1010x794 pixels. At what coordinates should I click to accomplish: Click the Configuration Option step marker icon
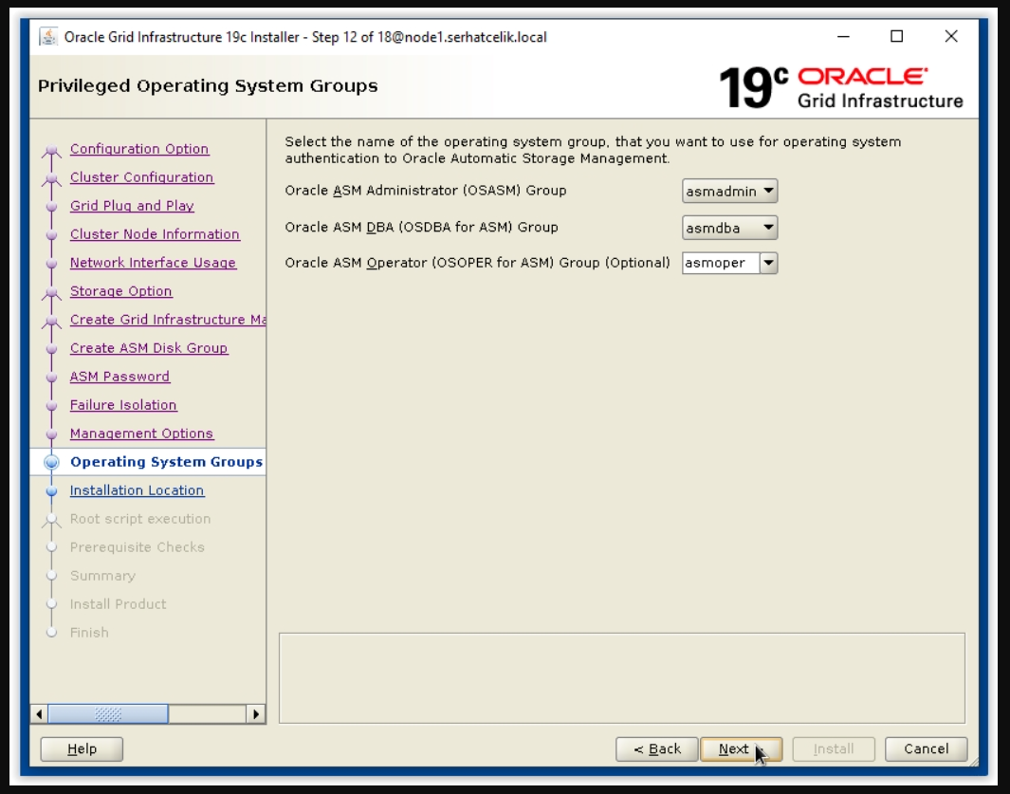(51, 152)
